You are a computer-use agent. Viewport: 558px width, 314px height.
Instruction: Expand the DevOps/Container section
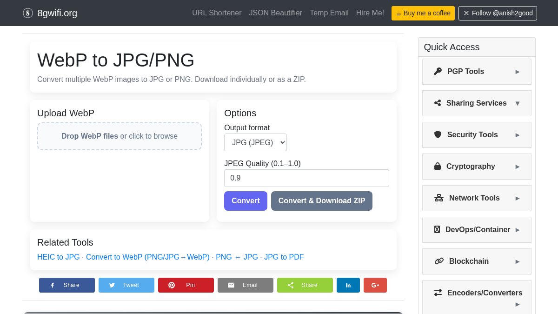(518, 230)
